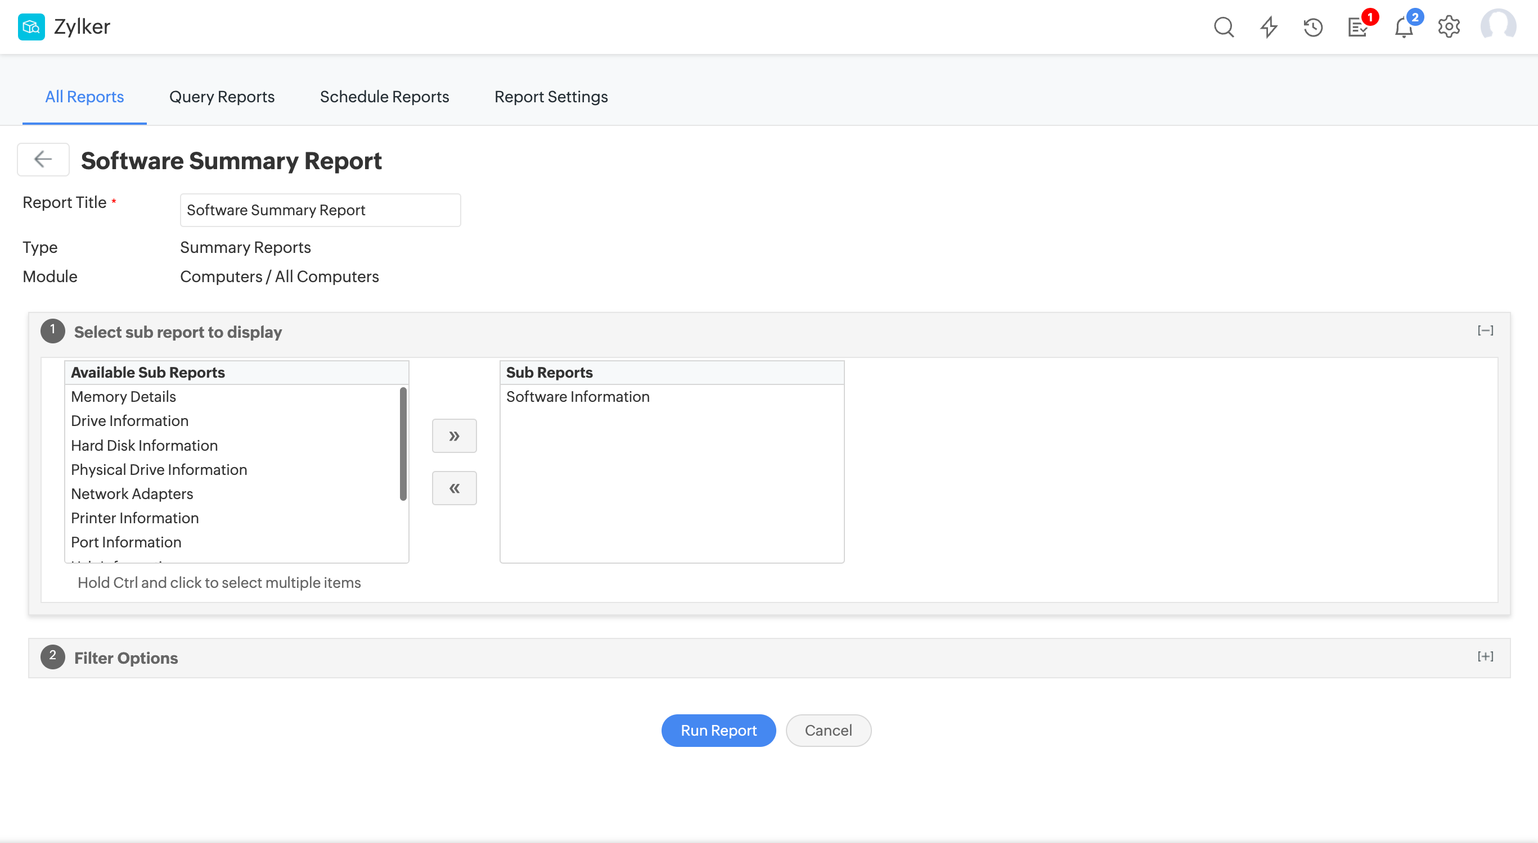Viewport: 1538px width, 843px height.
Task: Click the Report Title input field
Action: 320,210
